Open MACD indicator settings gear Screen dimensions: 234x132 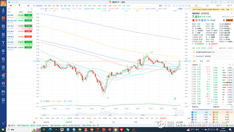[41, 101]
